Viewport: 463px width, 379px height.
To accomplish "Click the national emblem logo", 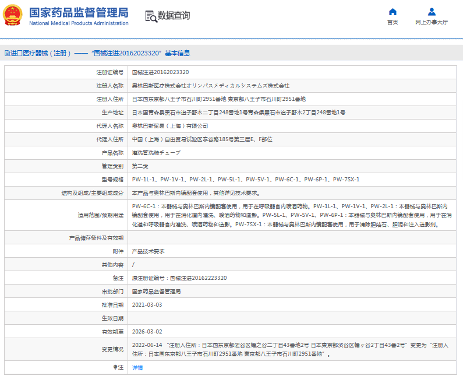I will [x=12, y=15].
